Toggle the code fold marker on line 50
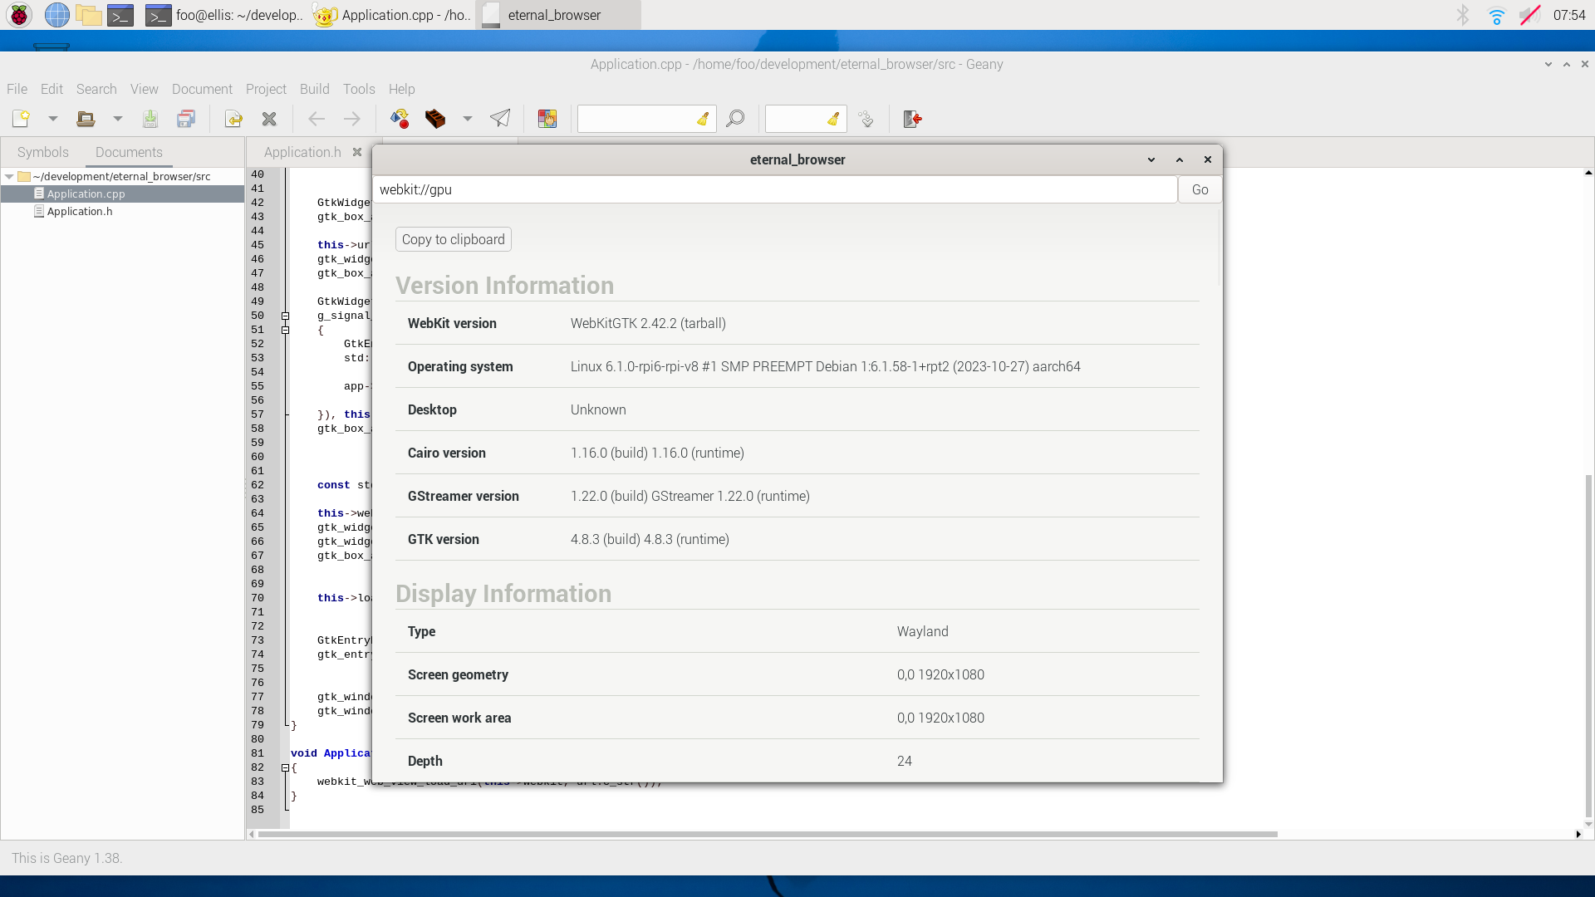The image size is (1595, 897). (x=285, y=316)
